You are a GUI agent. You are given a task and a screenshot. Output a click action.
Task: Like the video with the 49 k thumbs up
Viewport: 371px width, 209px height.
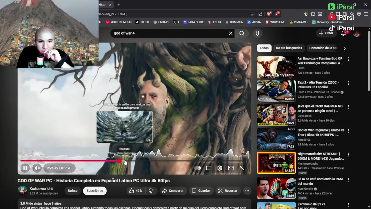point(136,191)
